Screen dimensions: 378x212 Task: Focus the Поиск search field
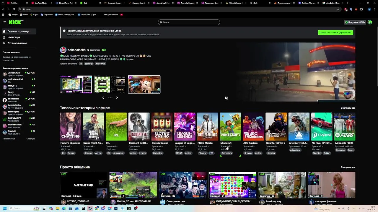point(189,22)
